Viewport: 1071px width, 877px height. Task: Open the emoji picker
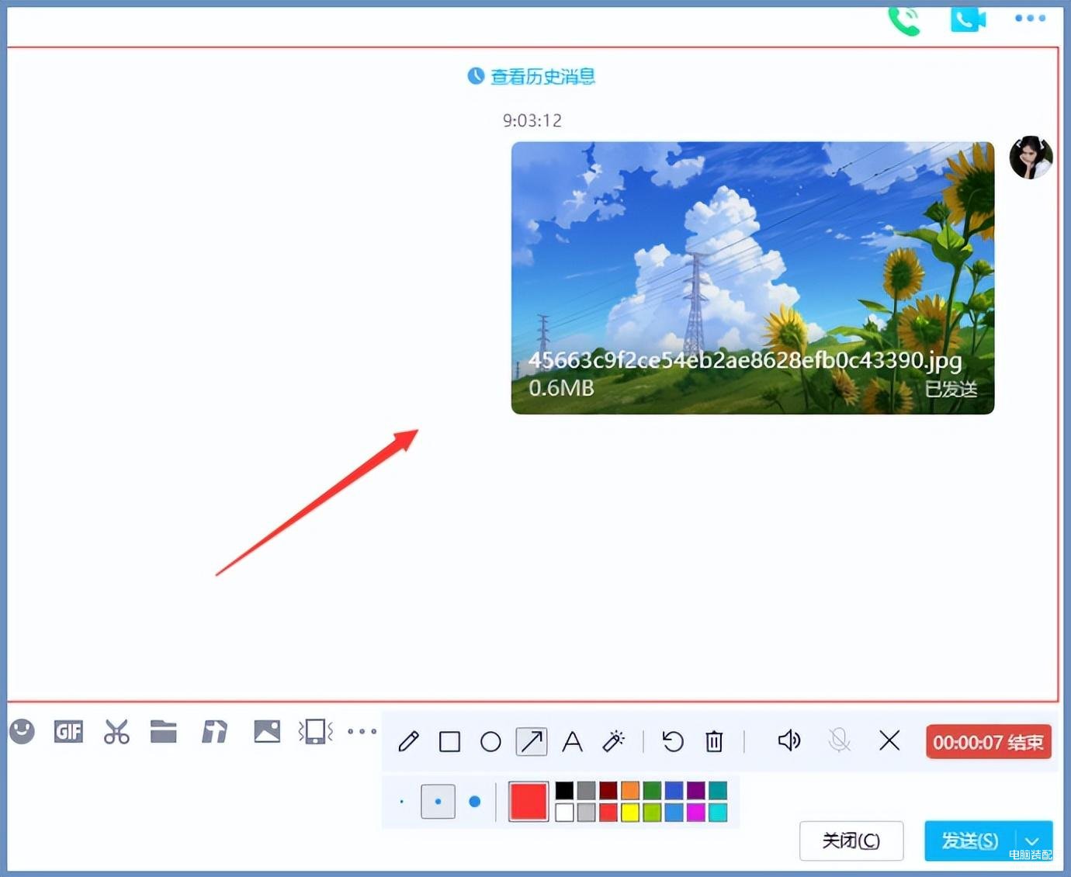(x=23, y=731)
